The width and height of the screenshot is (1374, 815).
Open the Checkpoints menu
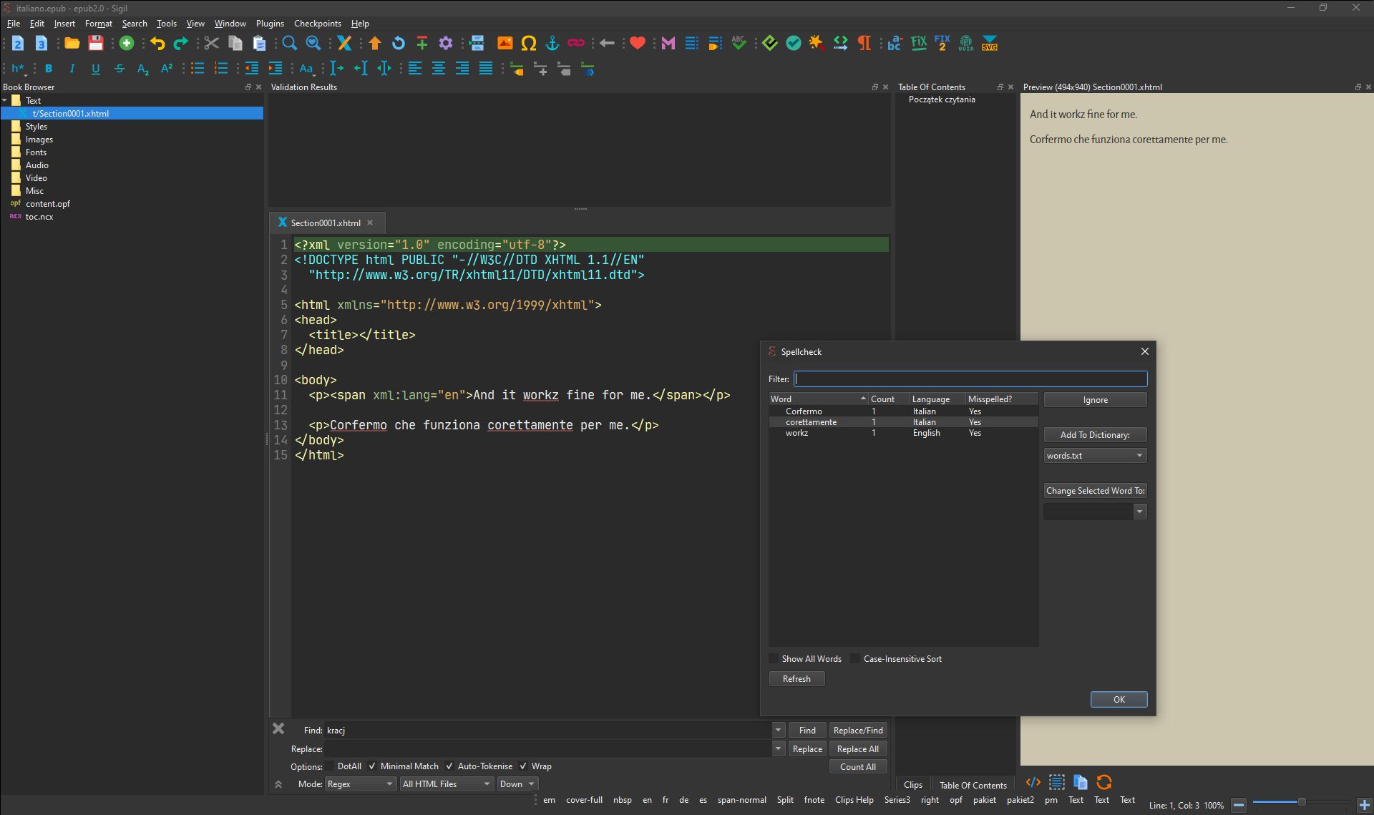[x=317, y=24]
